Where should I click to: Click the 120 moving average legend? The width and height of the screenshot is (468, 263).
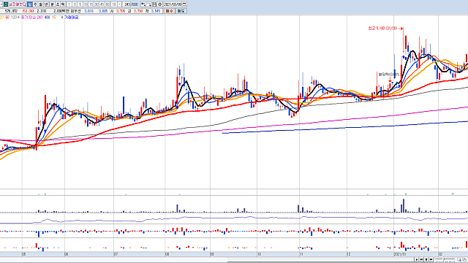pyautogui.click(x=14, y=18)
